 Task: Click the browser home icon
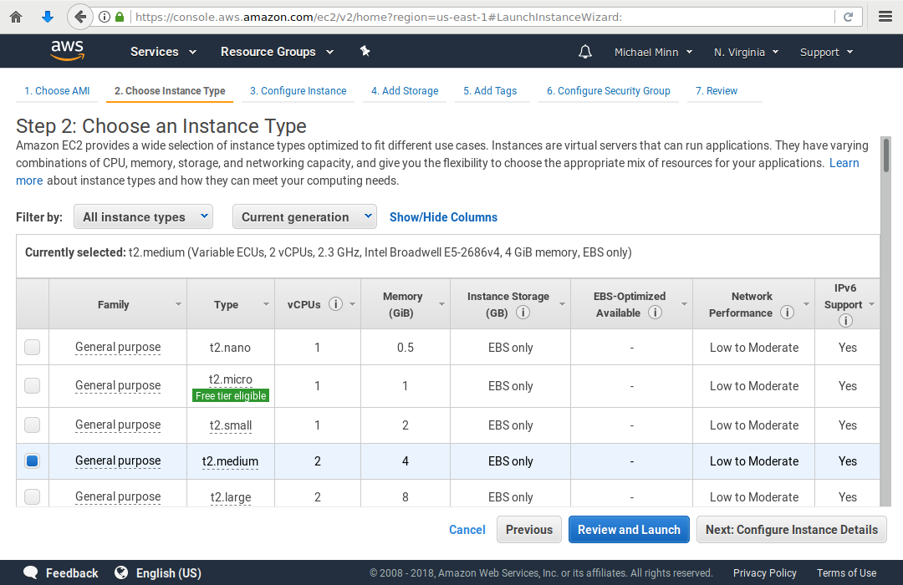pyautogui.click(x=16, y=17)
